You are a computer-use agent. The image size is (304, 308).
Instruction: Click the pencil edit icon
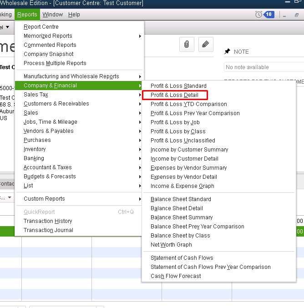pyautogui.click(x=206, y=44)
